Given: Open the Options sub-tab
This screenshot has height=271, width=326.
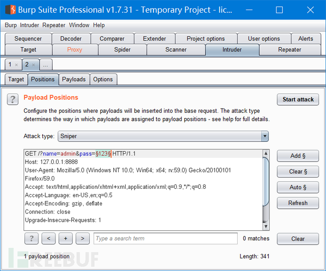Looking at the screenshot, I should click(x=103, y=79).
